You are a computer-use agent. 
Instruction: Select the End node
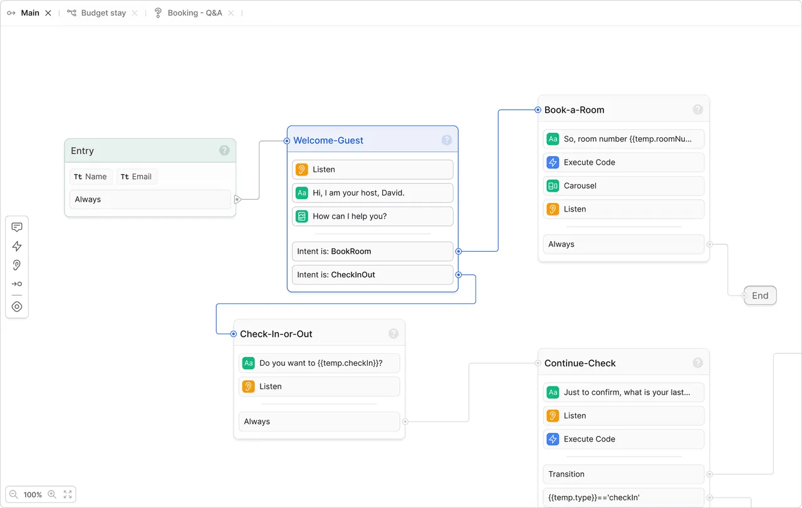pos(760,296)
